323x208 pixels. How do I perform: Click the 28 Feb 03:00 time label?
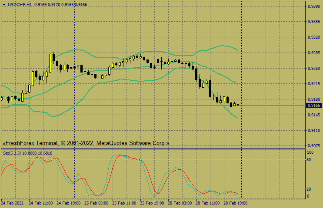tap(180, 203)
